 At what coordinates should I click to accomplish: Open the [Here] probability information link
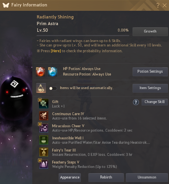tap(56, 51)
